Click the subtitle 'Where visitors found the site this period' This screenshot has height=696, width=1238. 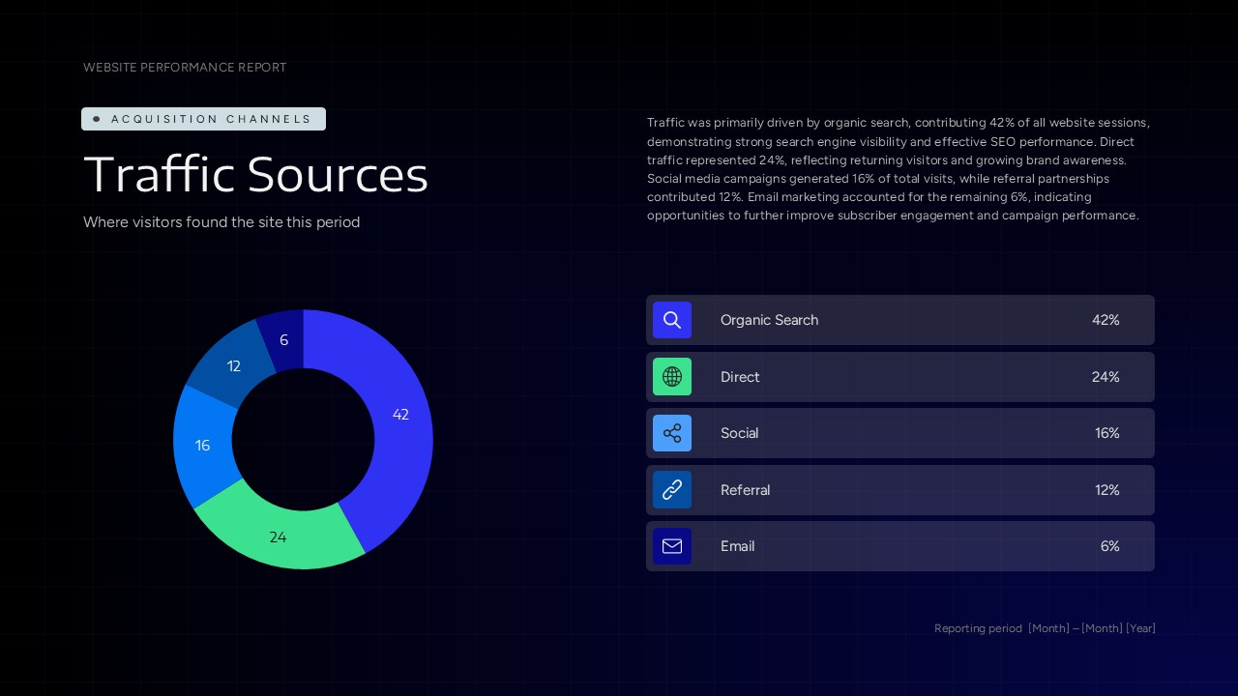221,222
